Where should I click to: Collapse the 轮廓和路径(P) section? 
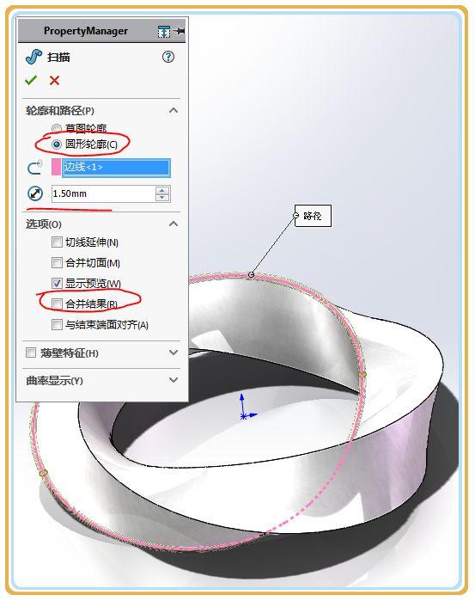pos(174,110)
